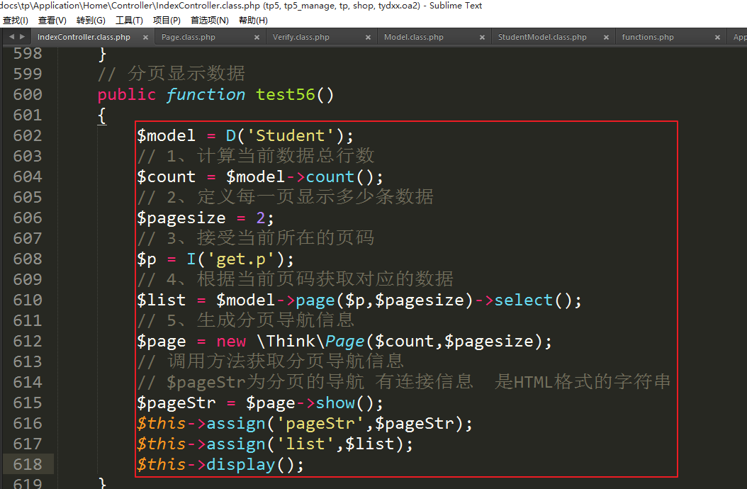Close the IndexController.class.php tab
The width and height of the screenshot is (747, 489).
[x=146, y=37]
